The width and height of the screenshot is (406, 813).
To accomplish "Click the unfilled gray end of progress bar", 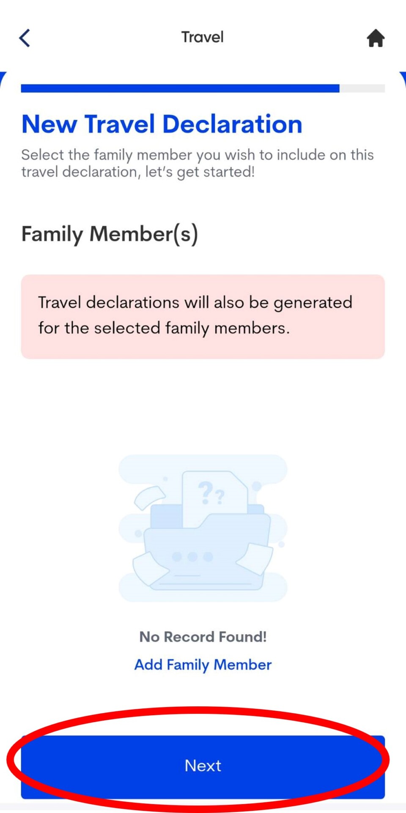I will pos(362,88).
